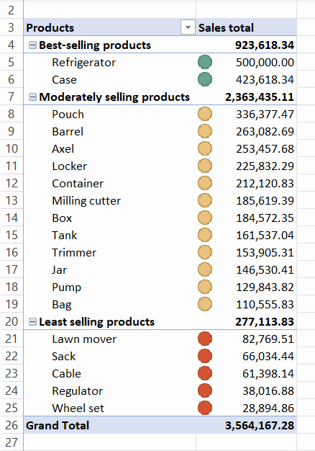
Task: Select the Container product cell
Action: tap(110, 183)
